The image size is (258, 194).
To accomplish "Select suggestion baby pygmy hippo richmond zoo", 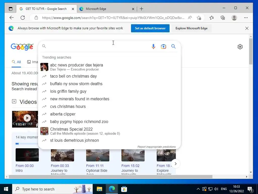I will point(109,122).
